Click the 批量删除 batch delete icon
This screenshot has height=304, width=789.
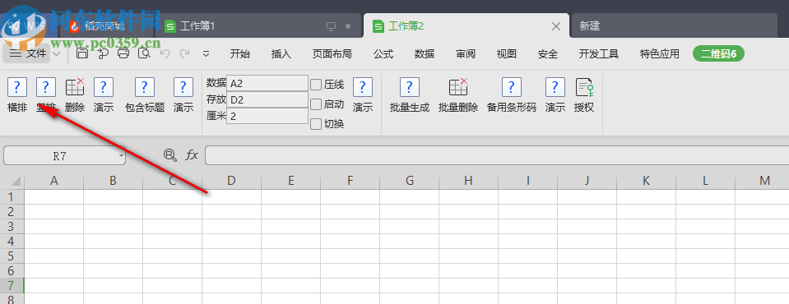click(458, 87)
